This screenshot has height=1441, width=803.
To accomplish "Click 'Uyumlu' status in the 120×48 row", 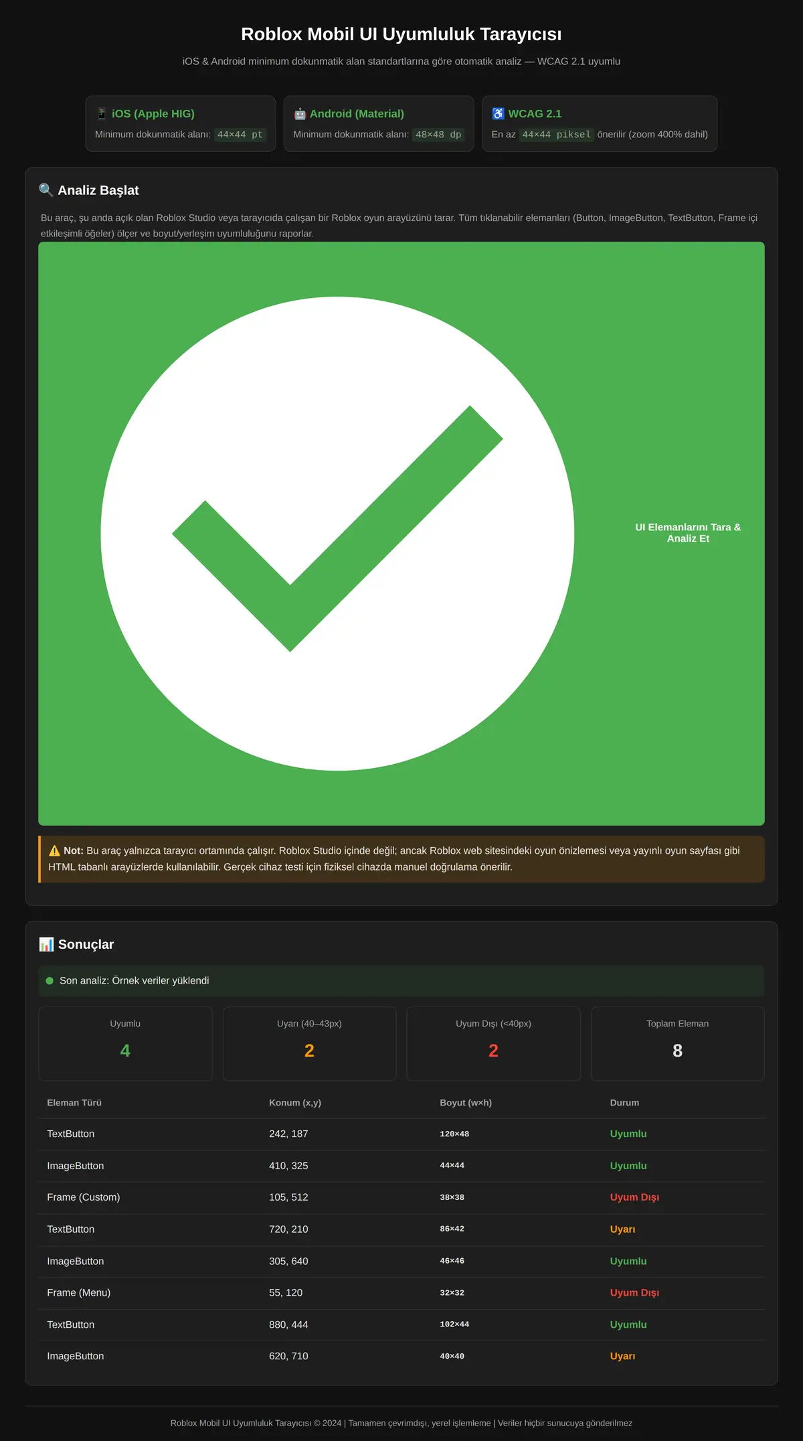I will tap(628, 1134).
